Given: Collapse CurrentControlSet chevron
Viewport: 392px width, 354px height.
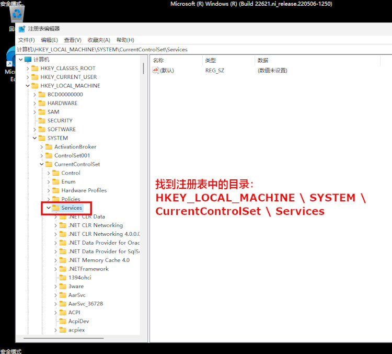Looking at the screenshot, I should [x=42, y=164].
